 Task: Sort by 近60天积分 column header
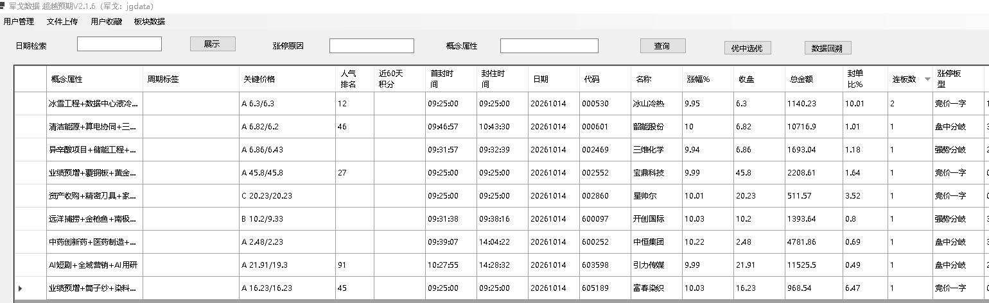click(399, 79)
